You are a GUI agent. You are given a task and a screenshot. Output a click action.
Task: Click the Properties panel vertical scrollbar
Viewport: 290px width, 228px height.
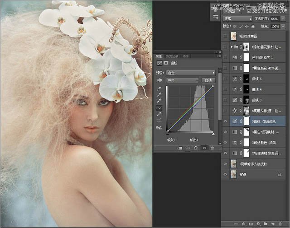(x=220, y=97)
